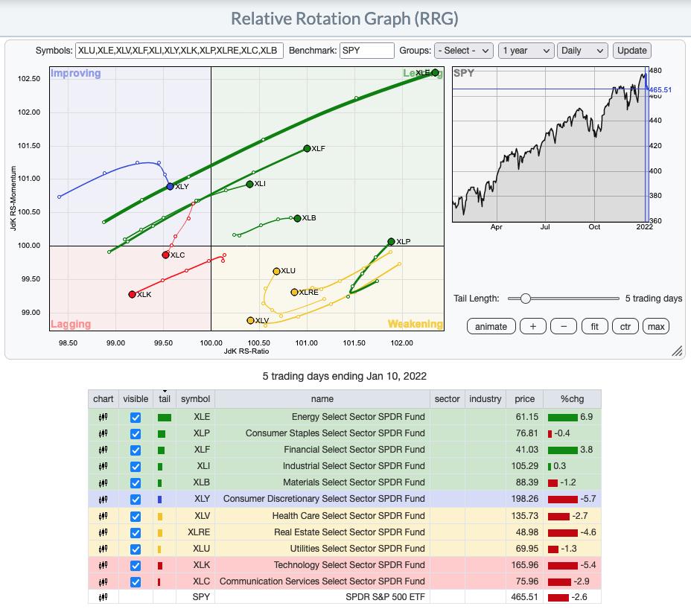Click the ctr center button

pyautogui.click(x=625, y=327)
